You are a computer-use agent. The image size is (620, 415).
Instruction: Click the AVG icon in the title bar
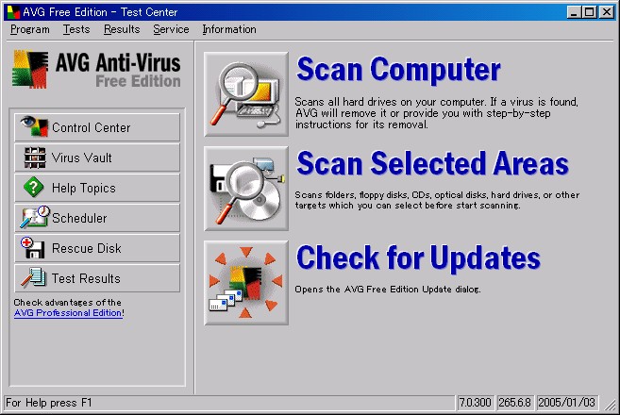point(13,12)
